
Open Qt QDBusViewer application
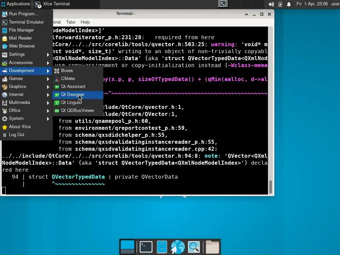[78, 111]
